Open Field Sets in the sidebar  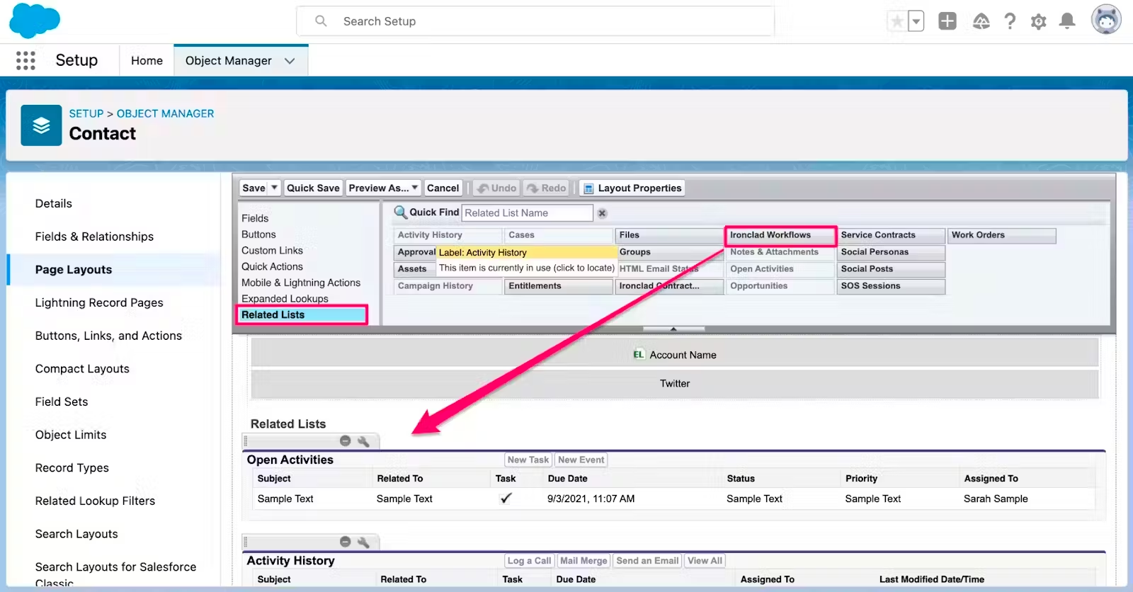tap(62, 402)
